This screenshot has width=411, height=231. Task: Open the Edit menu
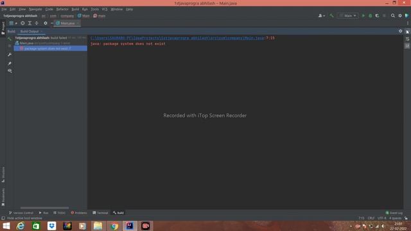[x=13, y=9]
